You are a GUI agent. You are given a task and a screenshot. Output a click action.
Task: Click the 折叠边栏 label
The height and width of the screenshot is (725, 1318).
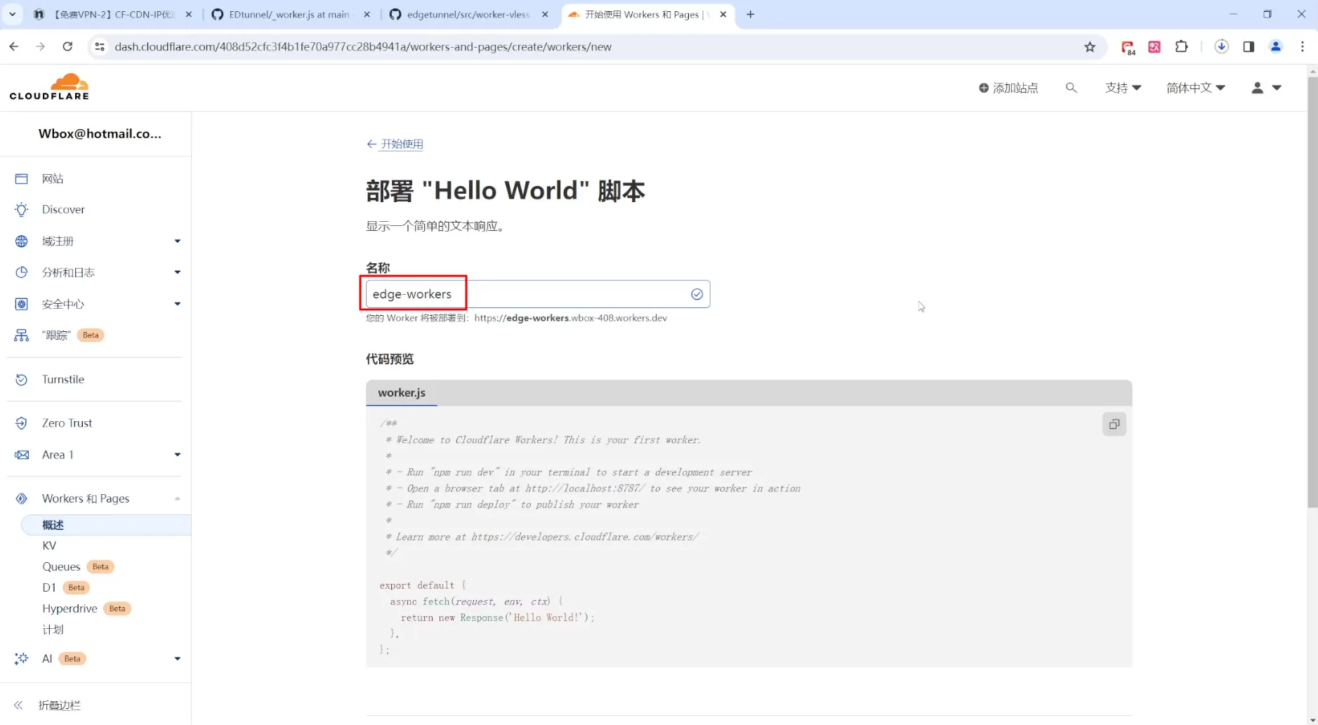[60, 705]
